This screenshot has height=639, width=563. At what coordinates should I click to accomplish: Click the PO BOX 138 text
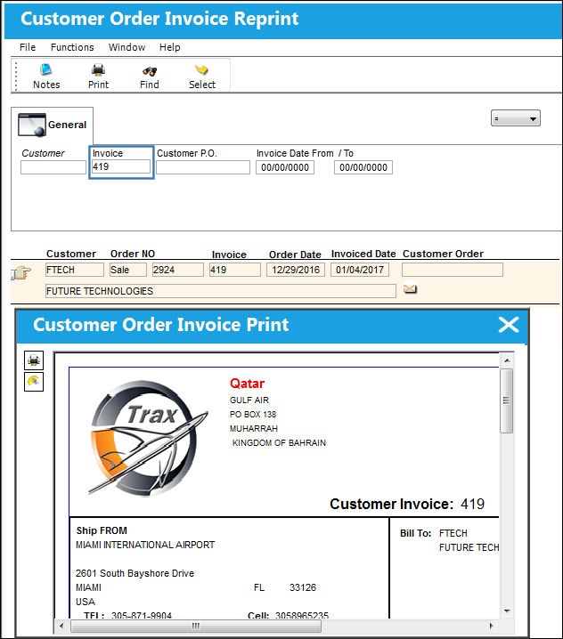click(x=253, y=415)
